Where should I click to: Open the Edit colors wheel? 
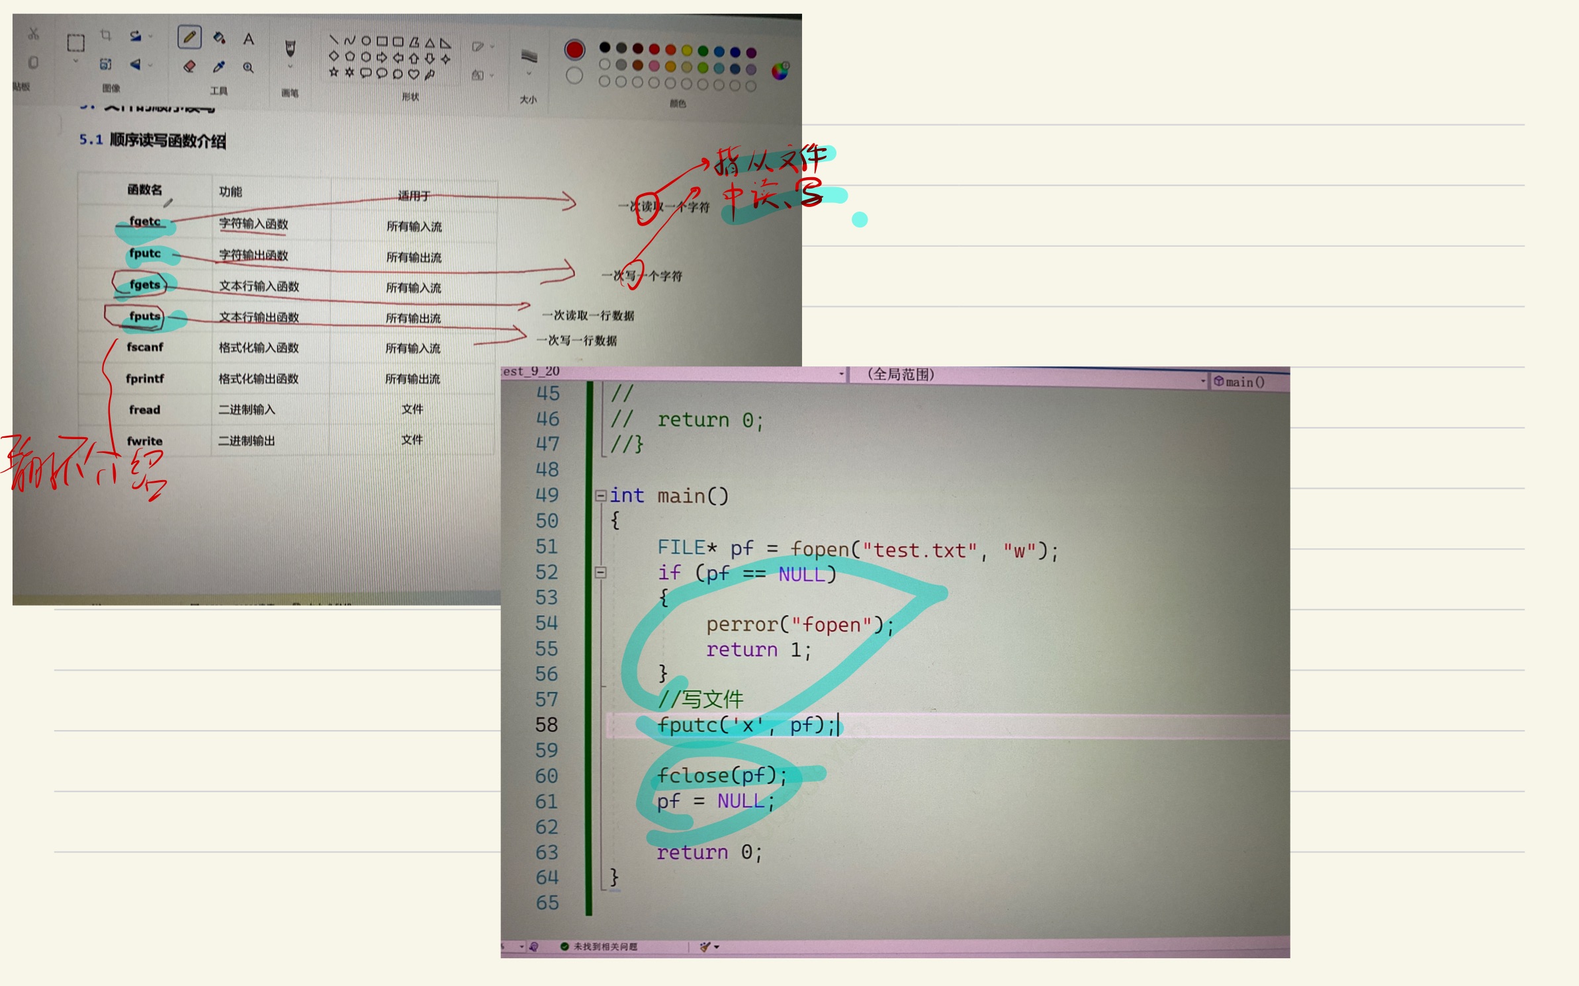click(x=781, y=70)
